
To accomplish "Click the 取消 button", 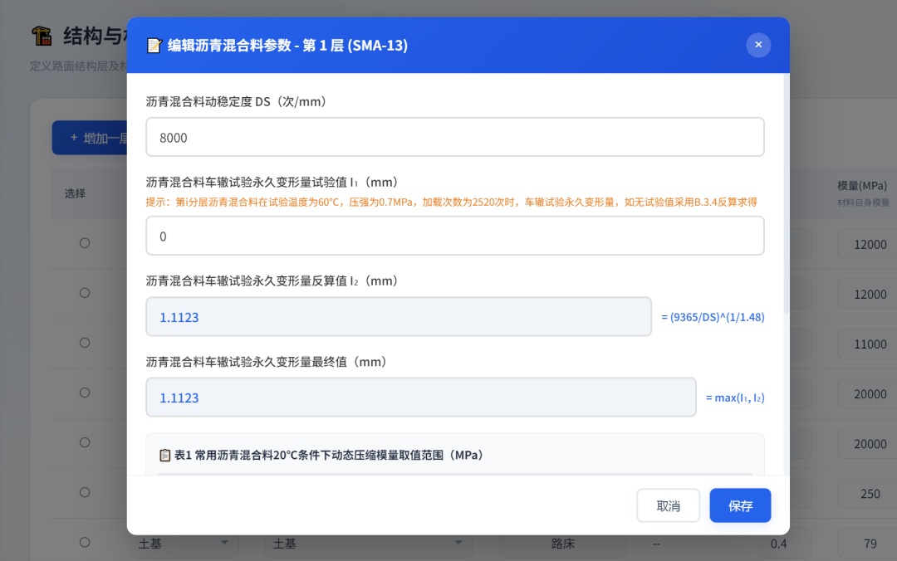I will 668,505.
